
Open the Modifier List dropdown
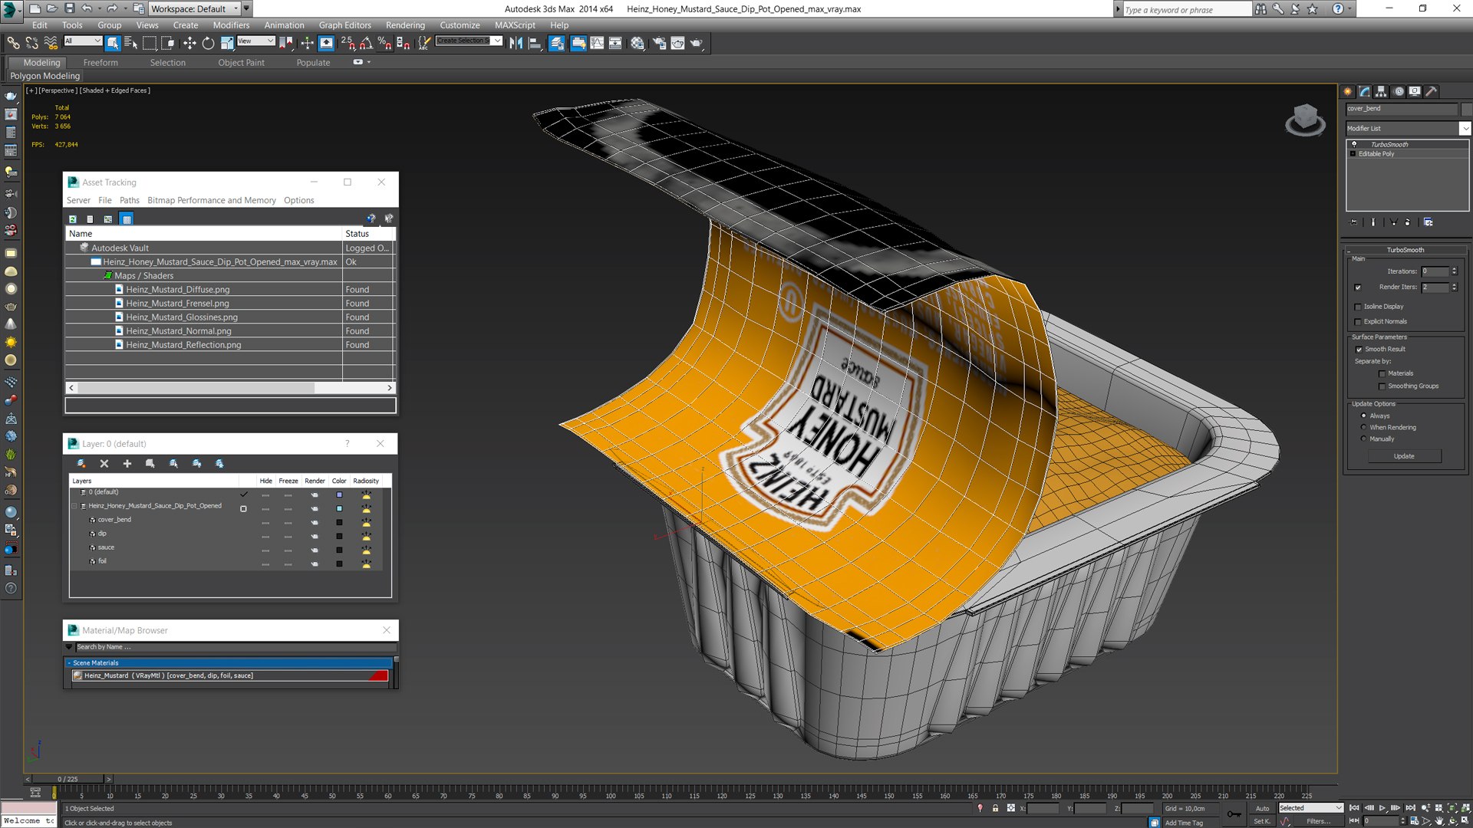1465,129
